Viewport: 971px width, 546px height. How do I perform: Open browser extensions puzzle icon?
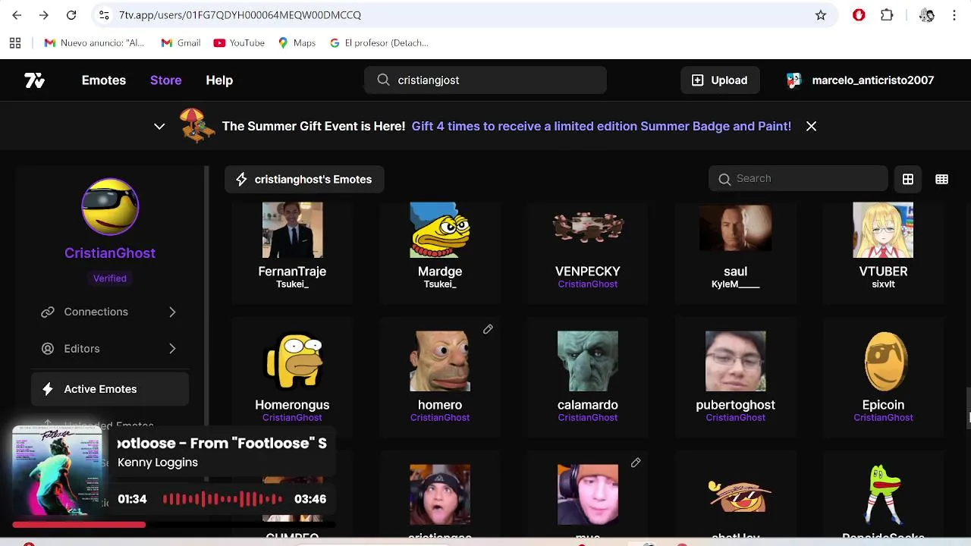pos(887,15)
